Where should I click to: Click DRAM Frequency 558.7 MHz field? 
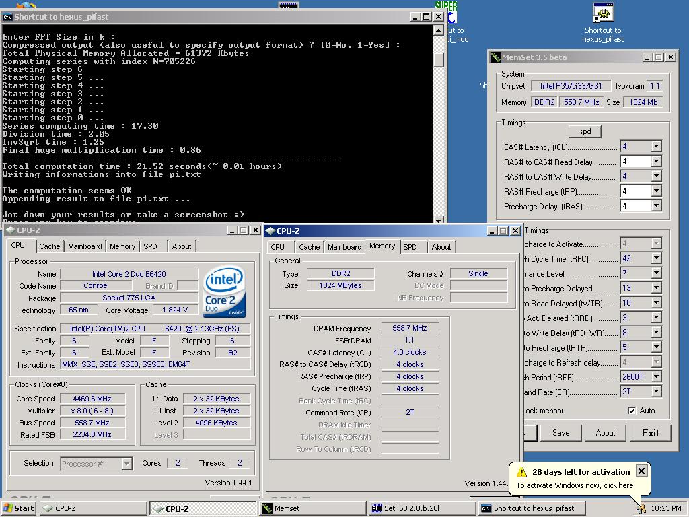click(x=410, y=328)
